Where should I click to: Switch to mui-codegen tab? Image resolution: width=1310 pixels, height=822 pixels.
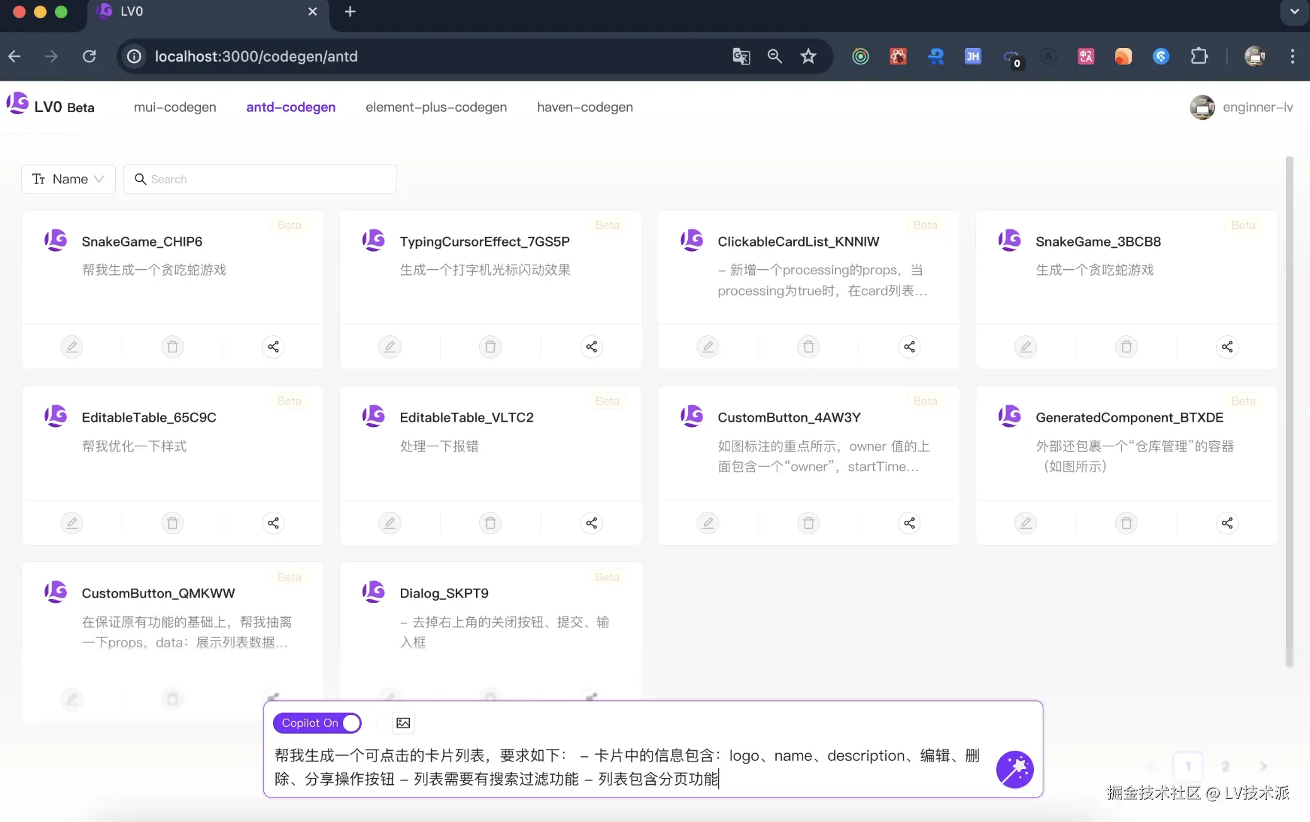175,107
